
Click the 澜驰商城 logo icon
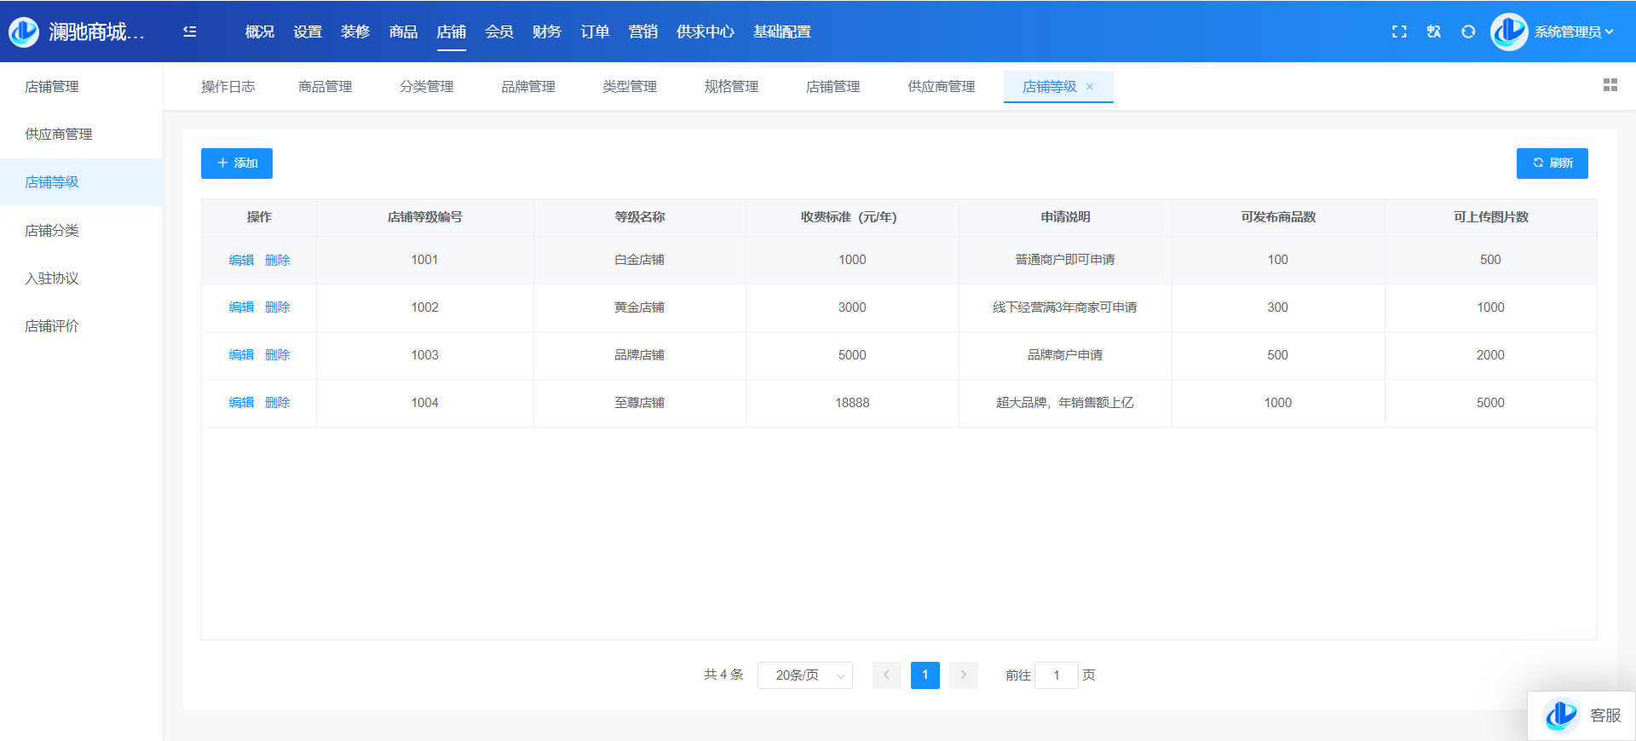(24, 32)
